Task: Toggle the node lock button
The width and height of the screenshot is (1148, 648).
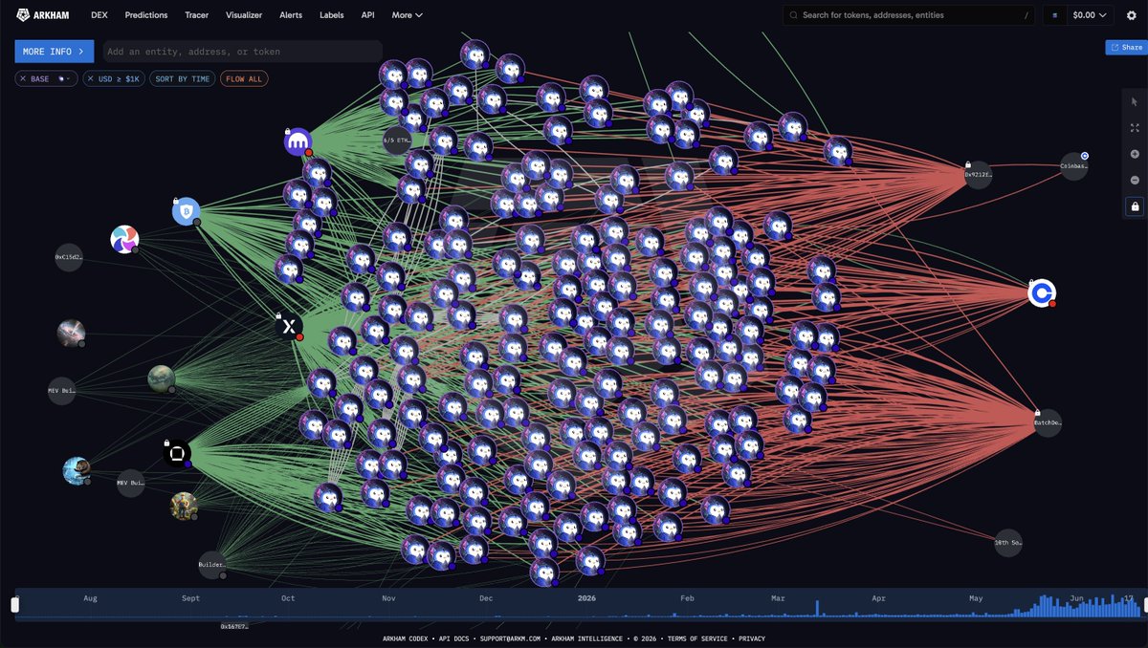Action: [1135, 206]
